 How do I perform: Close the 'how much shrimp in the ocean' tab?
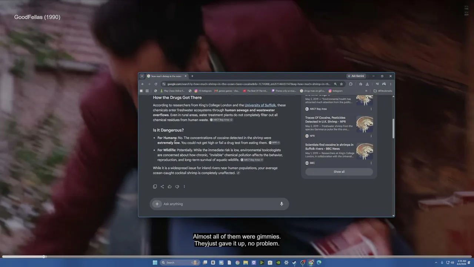(x=186, y=76)
